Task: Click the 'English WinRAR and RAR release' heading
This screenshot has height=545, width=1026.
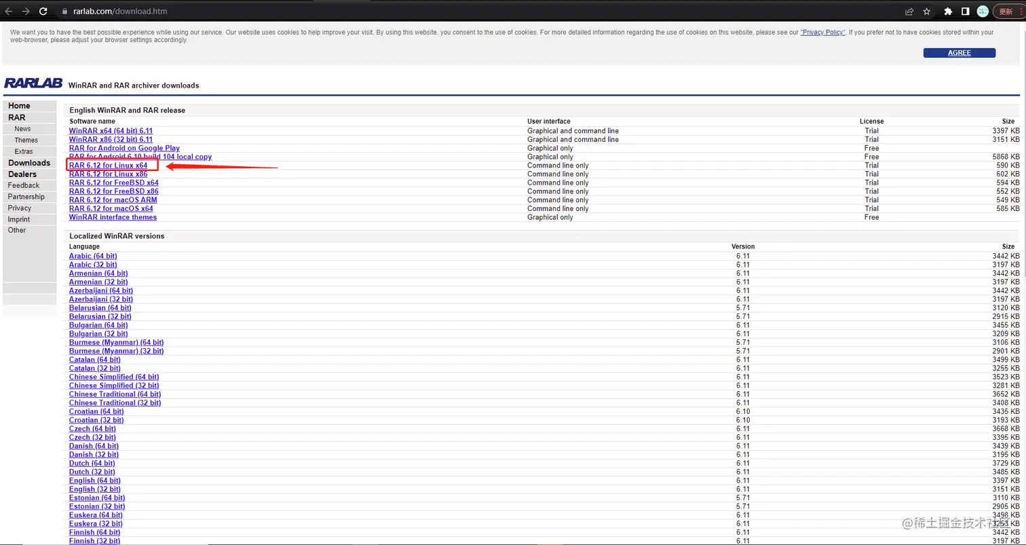Action: [127, 110]
